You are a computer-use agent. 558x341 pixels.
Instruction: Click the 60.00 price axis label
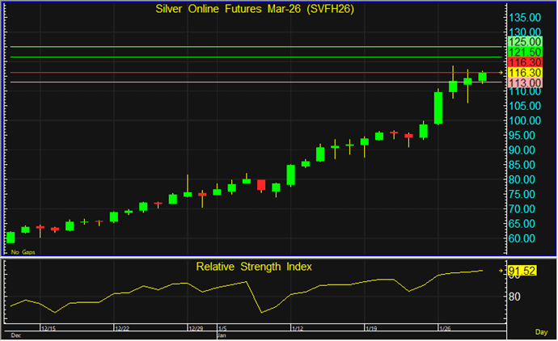525,238
